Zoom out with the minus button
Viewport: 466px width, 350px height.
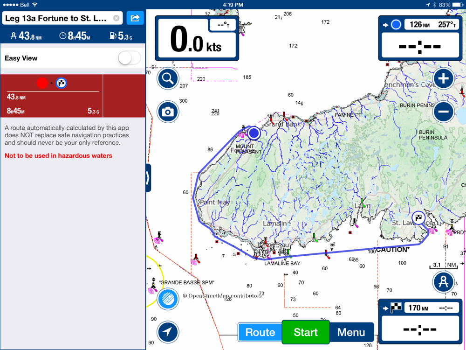[443, 112]
